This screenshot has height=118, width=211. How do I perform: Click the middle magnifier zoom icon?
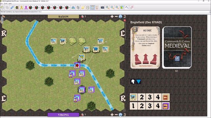point(112,8)
